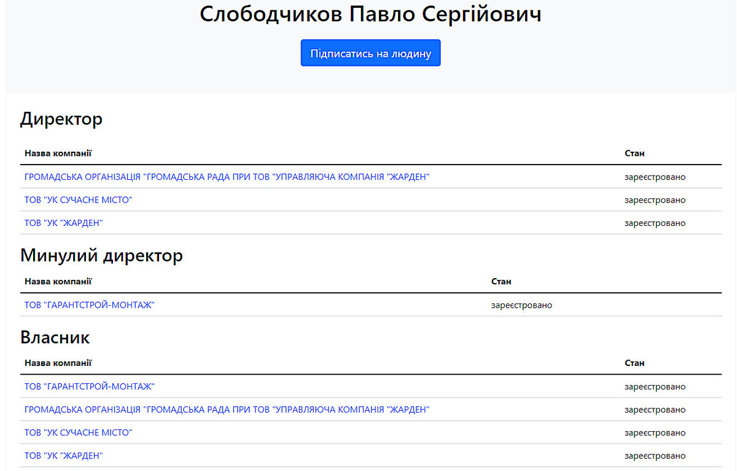Click 'Стан' column header in Директор table
This screenshot has width=737, height=471.
point(634,154)
